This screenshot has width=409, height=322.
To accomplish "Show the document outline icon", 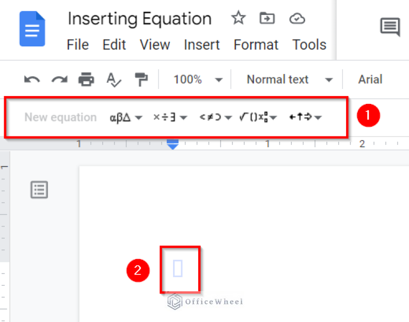I will (39, 190).
